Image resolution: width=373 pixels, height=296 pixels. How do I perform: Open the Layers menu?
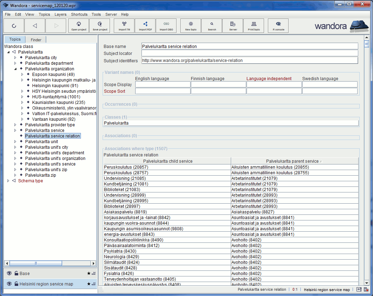pos(60,14)
